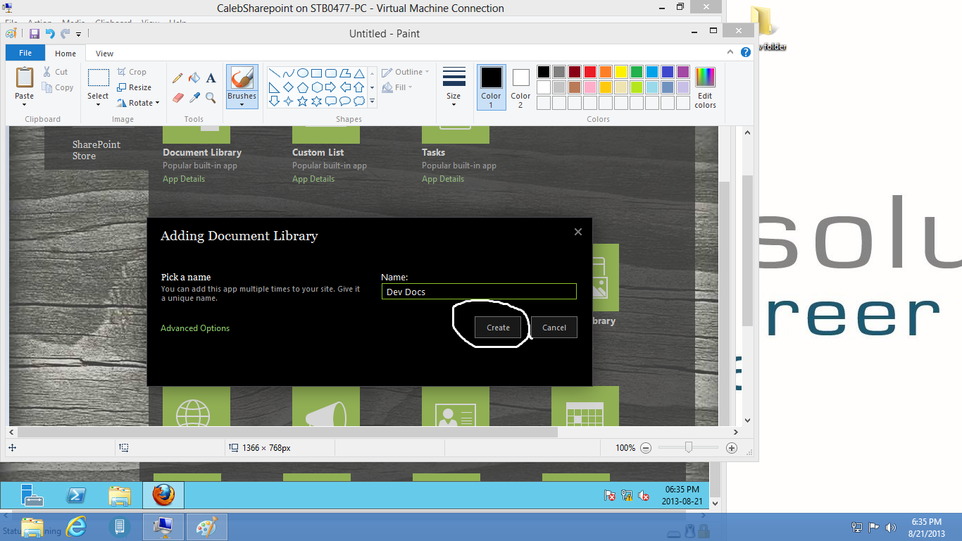Click App Details under Custom List
The width and height of the screenshot is (962, 541).
[x=313, y=179]
